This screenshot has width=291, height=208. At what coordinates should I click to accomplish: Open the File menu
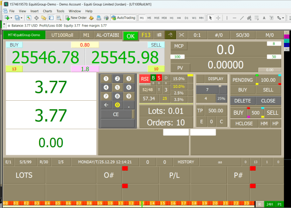tap(12, 11)
